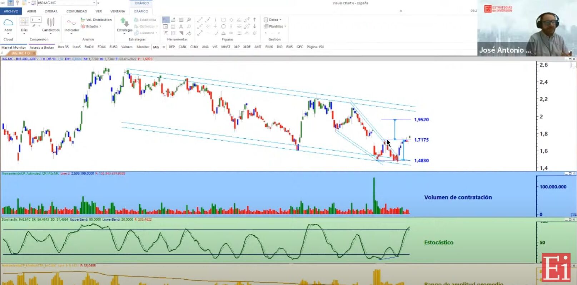Open Estadística in Estrategias group
The image size is (577, 285).
point(145,20)
